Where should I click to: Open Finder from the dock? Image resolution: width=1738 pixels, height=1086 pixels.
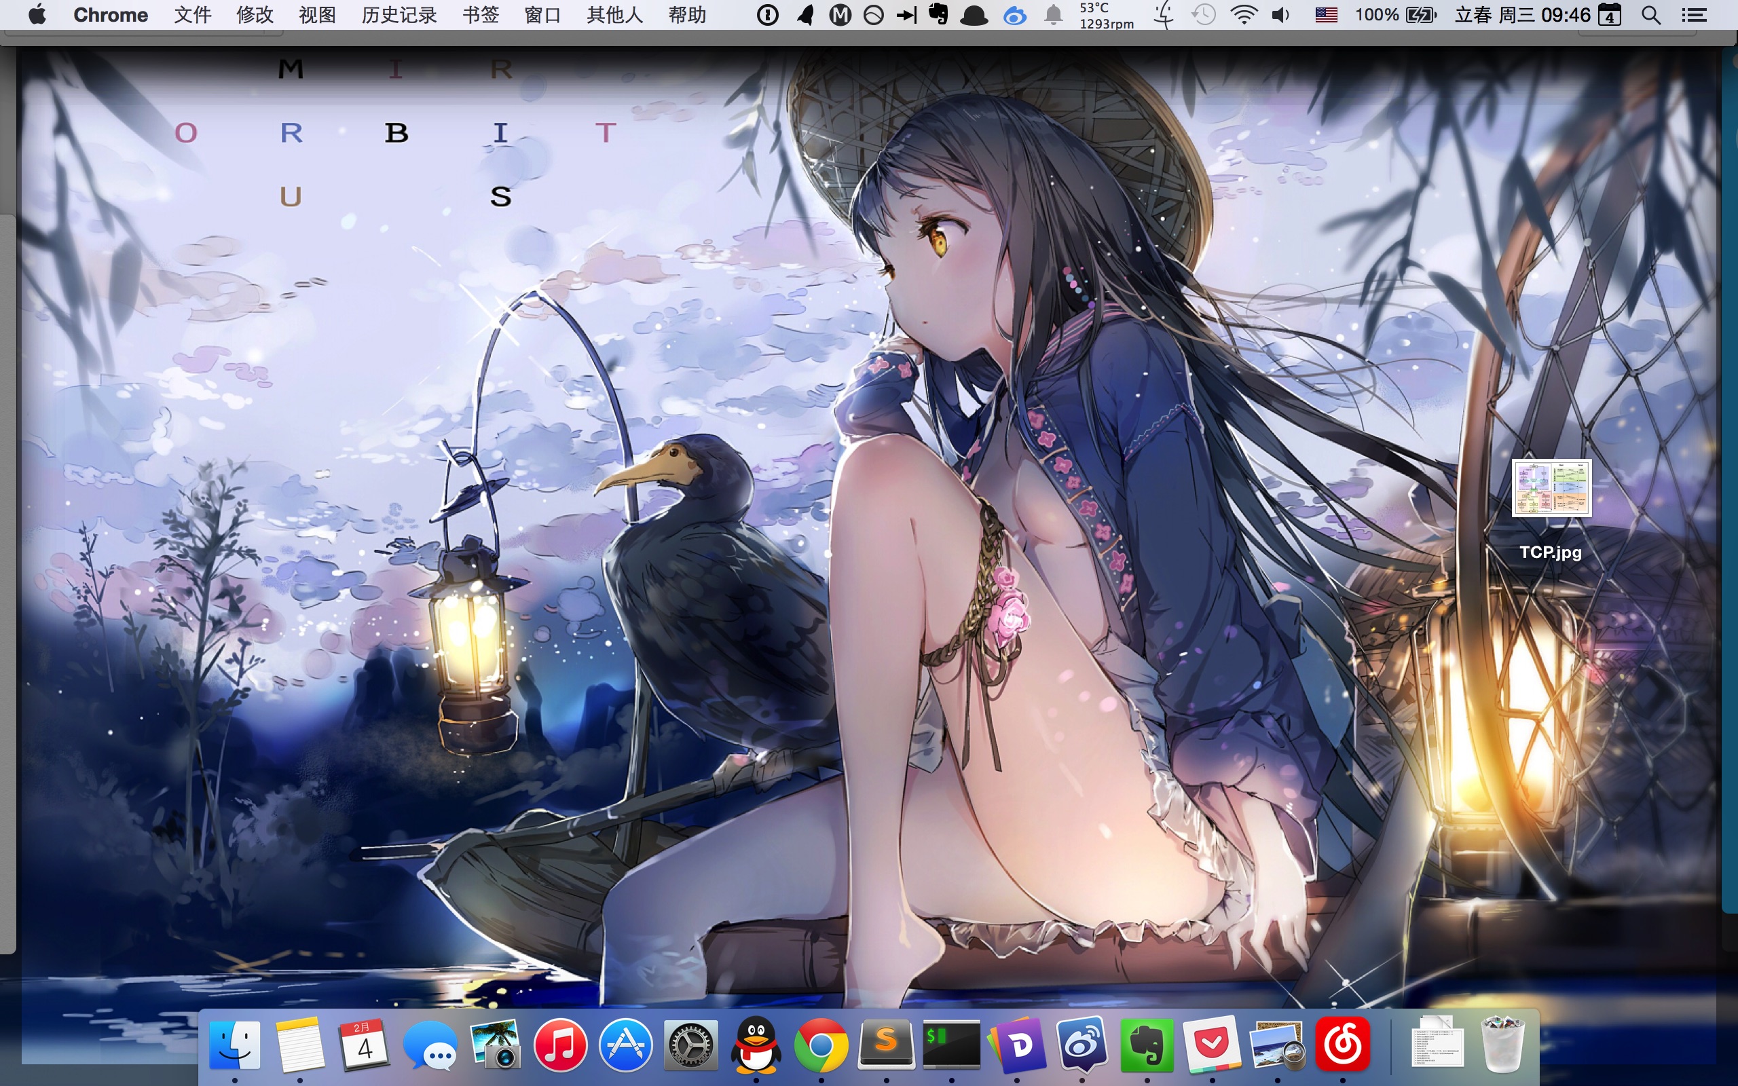pos(235,1044)
